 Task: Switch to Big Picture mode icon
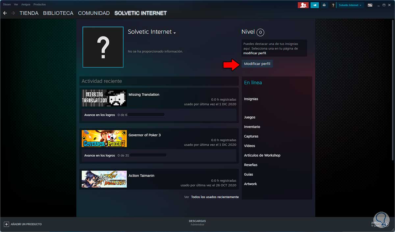(370, 5)
